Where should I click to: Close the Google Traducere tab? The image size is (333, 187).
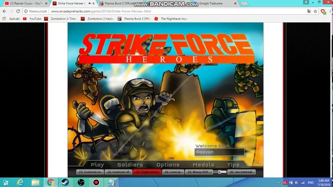(x=235, y=3)
